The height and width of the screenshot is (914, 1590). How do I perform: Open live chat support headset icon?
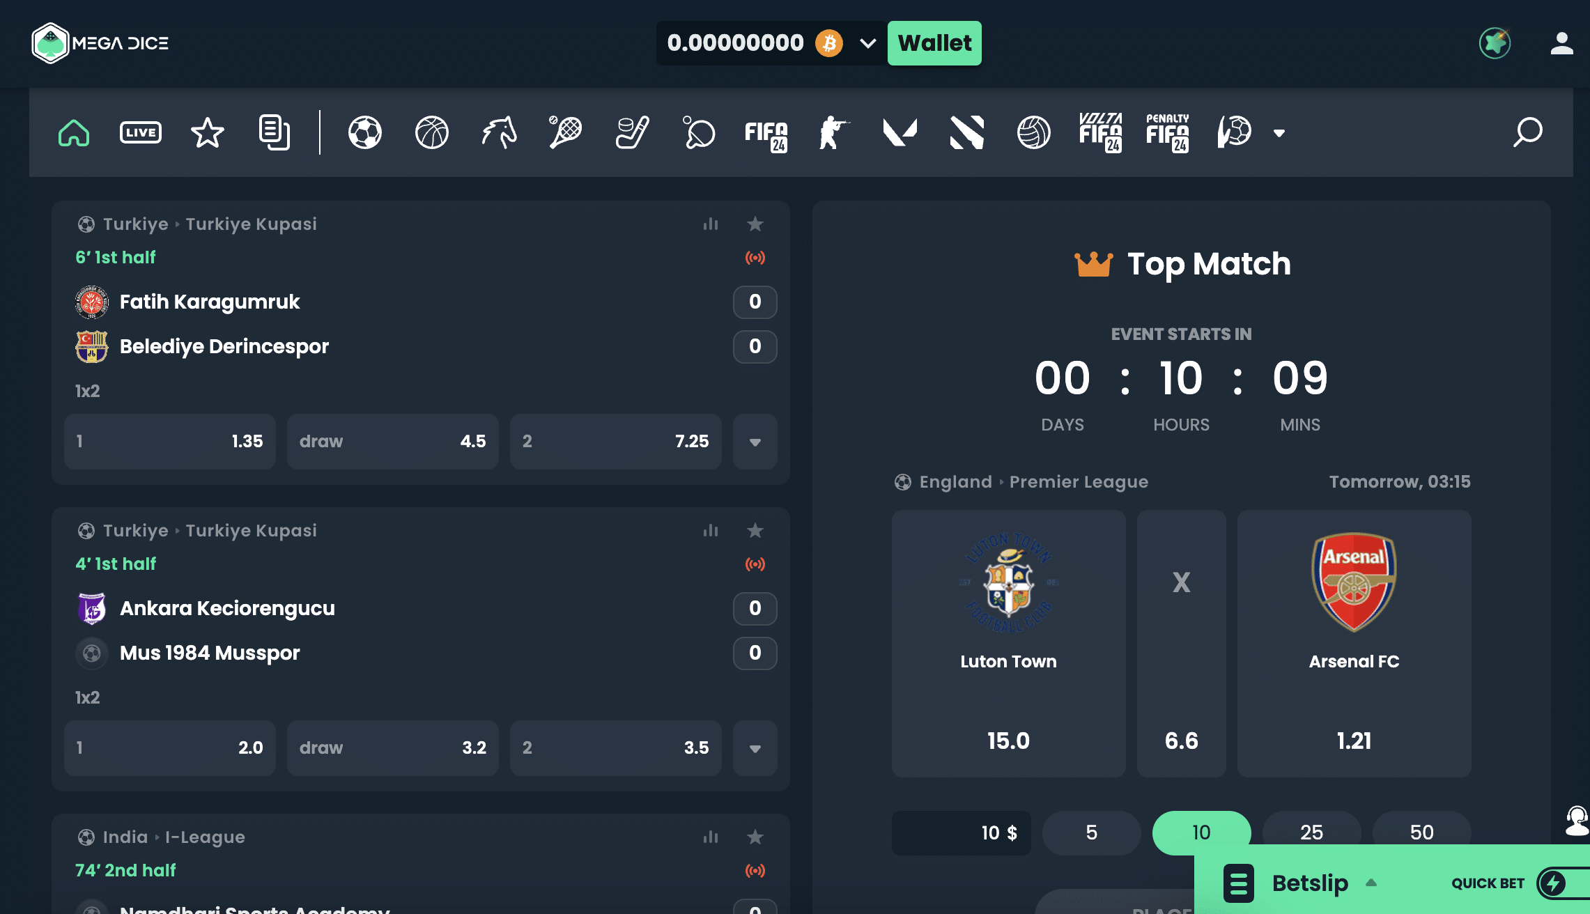[x=1577, y=821]
